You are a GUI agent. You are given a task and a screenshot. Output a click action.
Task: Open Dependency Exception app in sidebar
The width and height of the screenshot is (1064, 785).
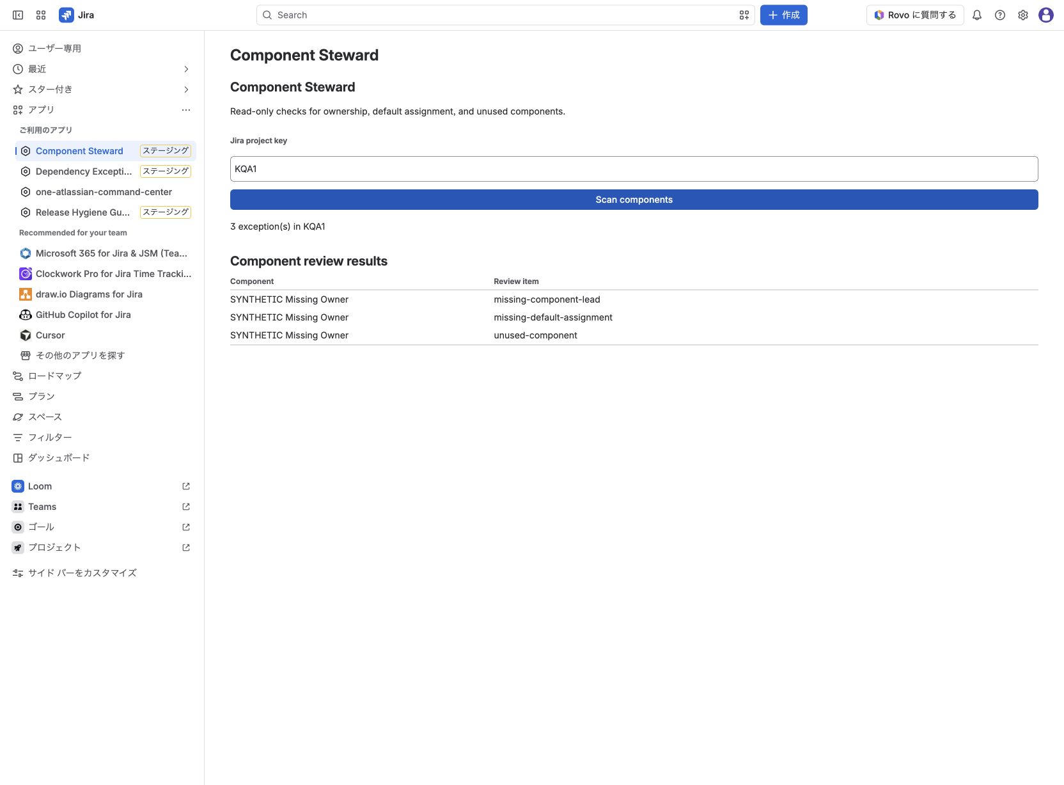106,171
